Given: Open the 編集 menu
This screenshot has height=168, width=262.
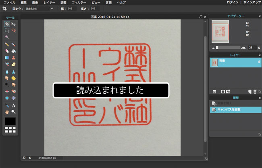Looking at the screenshot, I should click(23, 2).
